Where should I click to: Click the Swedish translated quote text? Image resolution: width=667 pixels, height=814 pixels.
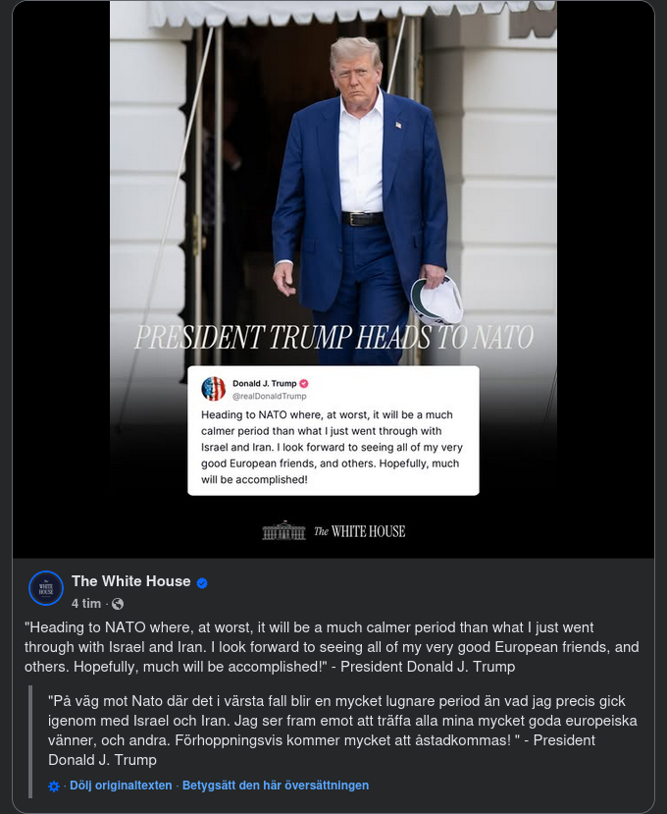(x=342, y=731)
